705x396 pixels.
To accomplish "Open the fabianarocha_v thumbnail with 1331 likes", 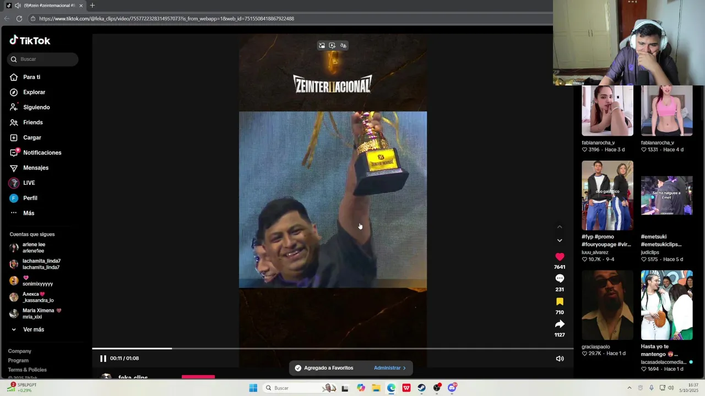I will pyautogui.click(x=666, y=111).
